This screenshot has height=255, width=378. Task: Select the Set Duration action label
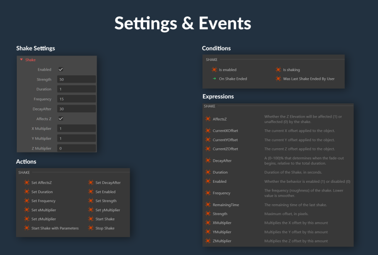[x=42, y=192]
